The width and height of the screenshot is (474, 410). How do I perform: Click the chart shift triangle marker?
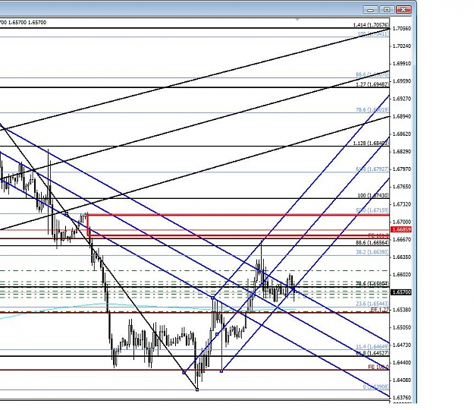click(x=297, y=20)
